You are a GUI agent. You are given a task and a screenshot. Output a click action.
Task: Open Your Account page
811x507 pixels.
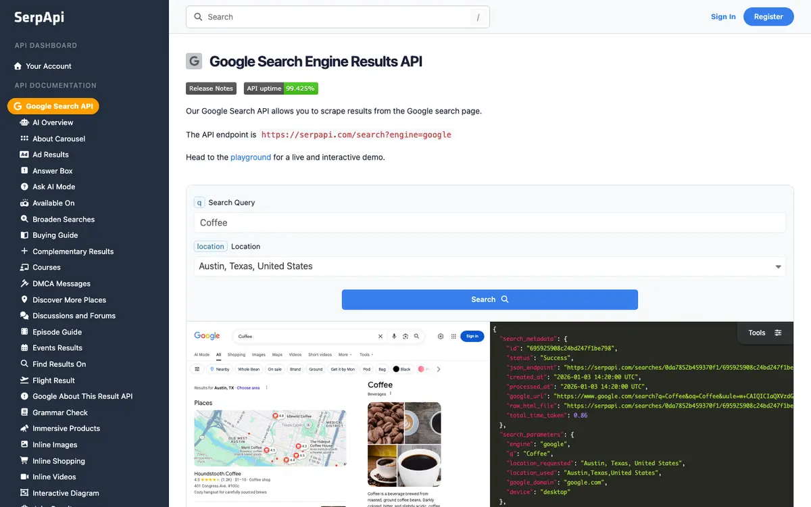coord(43,66)
